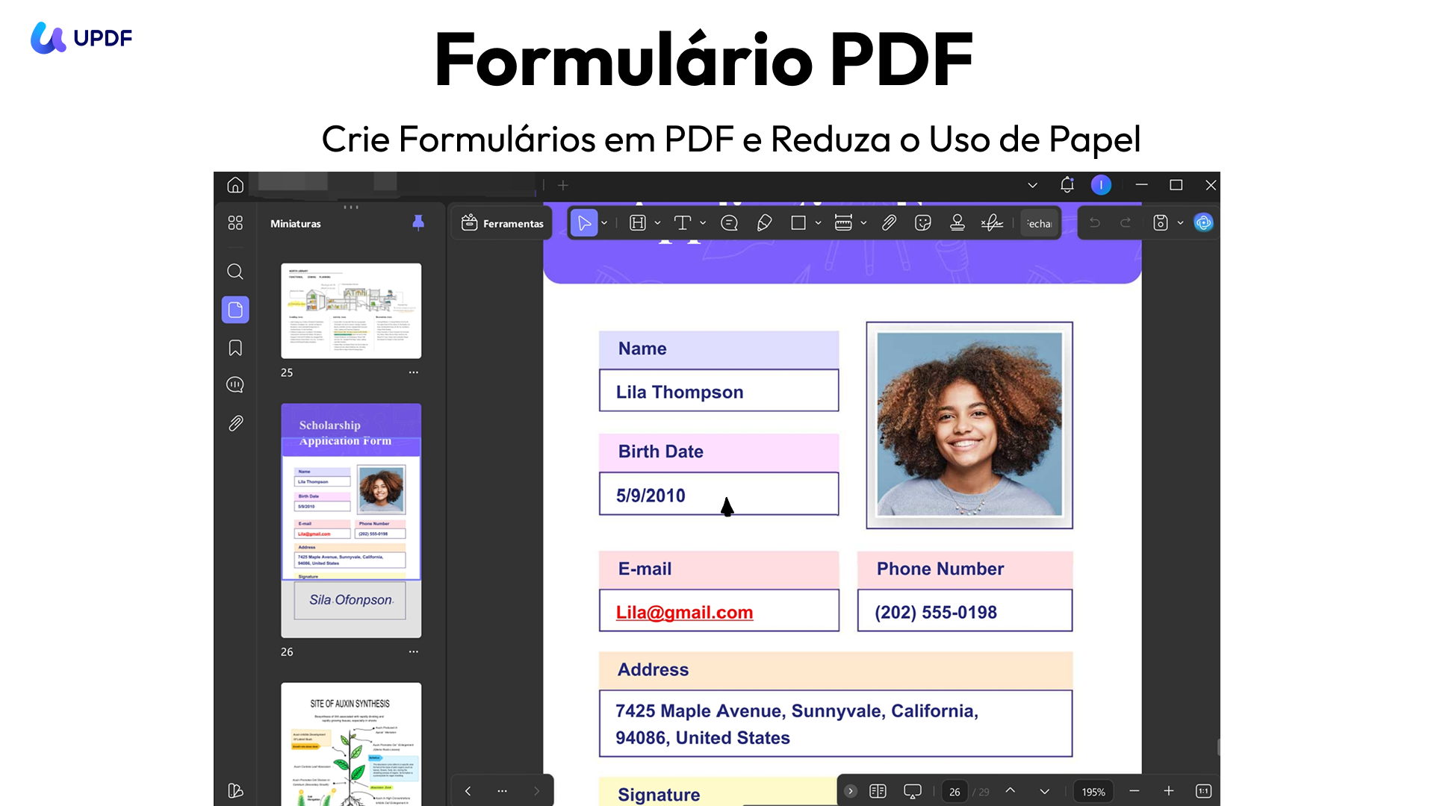Open the search panel magnifier
The height and width of the screenshot is (806, 1434).
(x=235, y=272)
